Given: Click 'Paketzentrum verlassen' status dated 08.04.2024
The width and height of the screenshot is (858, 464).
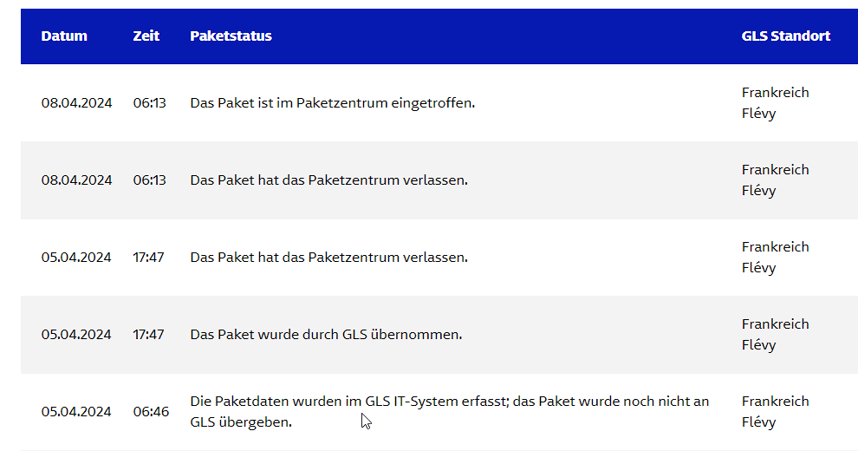Looking at the screenshot, I should click(x=328, y=180).
